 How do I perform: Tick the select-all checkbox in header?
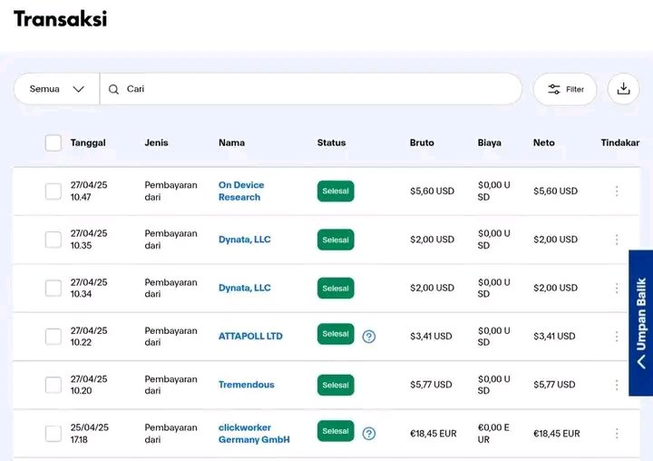coord(54,143)
